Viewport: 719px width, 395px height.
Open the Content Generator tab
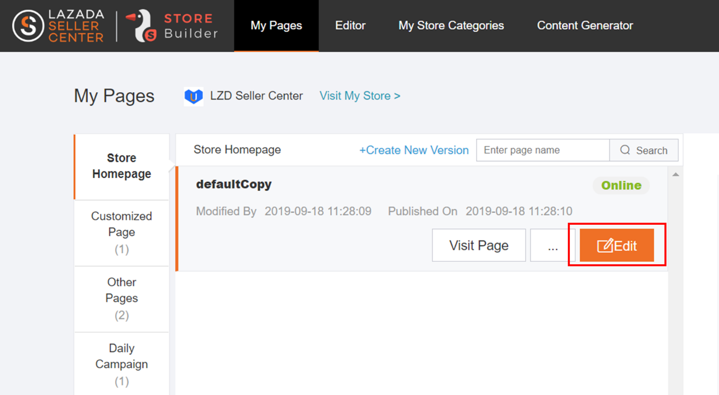tap(585, 25)
